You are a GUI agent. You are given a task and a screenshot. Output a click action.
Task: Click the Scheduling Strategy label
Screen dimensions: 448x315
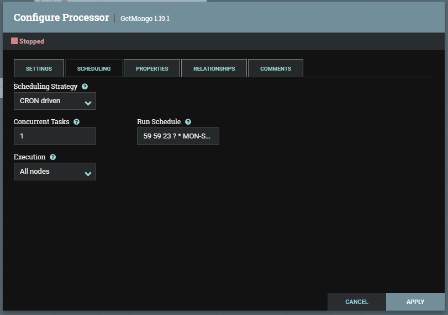[x=46, y=87]
